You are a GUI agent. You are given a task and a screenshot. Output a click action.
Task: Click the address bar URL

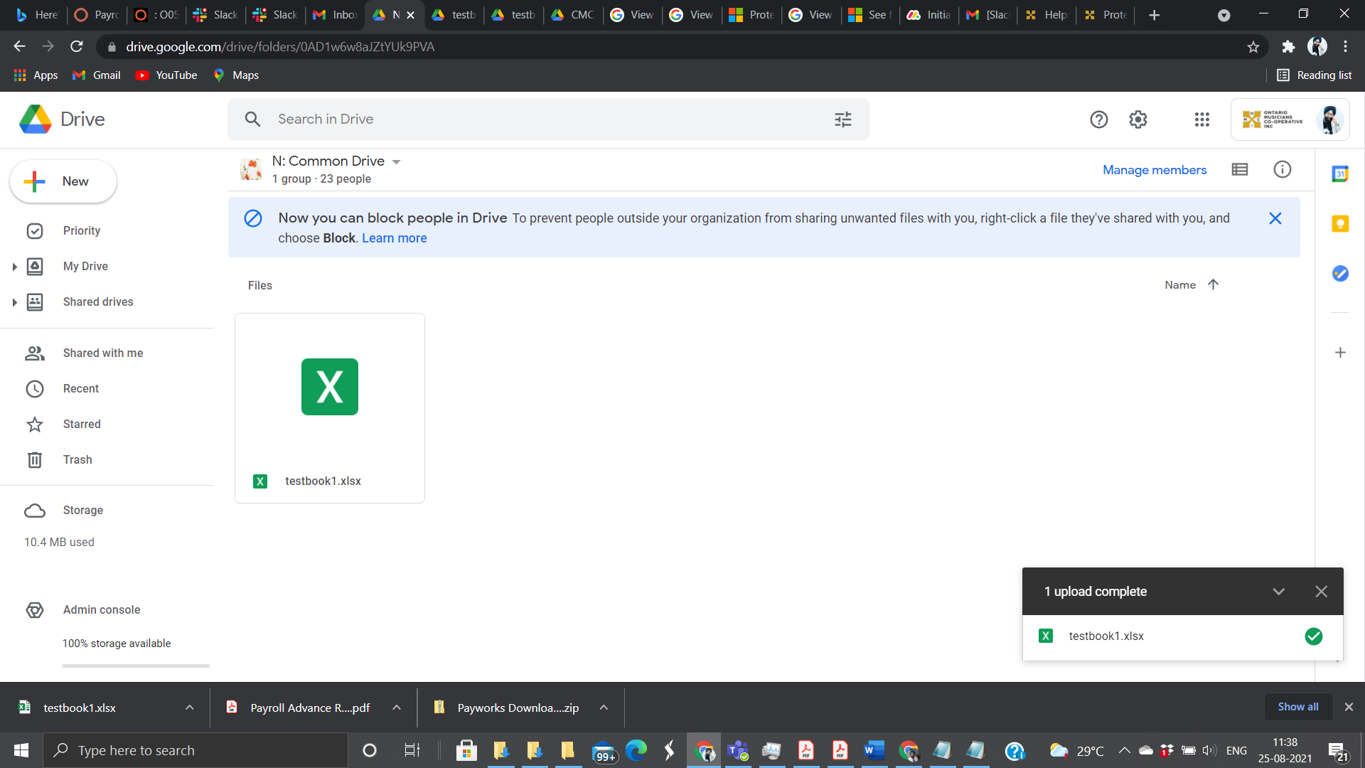coord(280,47)
